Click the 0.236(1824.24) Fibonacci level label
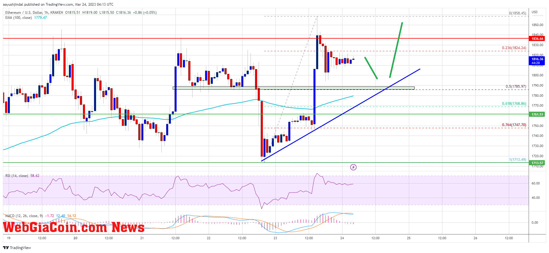 pyautogui.click(x=514, y=48)
